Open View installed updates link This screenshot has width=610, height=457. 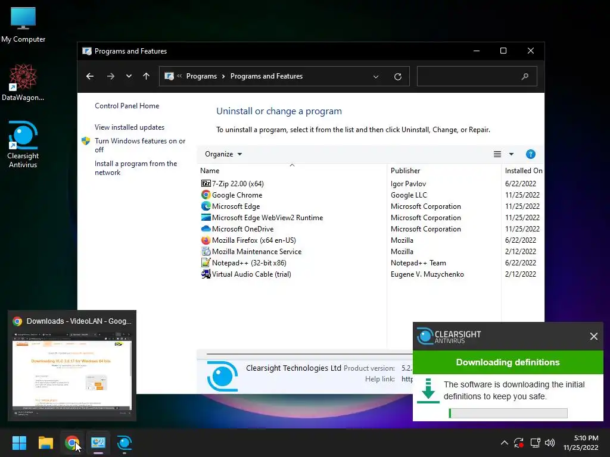129,127
